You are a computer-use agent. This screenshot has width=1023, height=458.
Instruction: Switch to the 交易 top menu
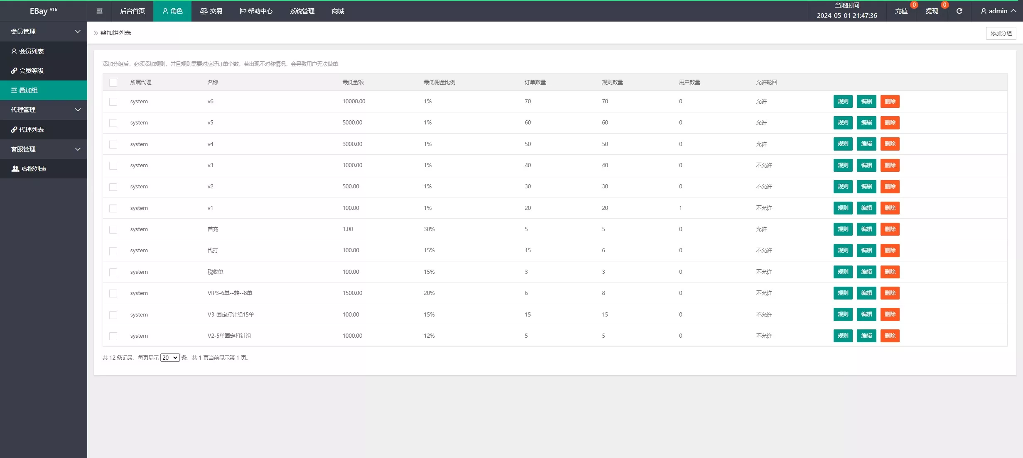[x=211, y=11]
